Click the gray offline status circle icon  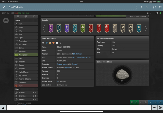point(43,43)
